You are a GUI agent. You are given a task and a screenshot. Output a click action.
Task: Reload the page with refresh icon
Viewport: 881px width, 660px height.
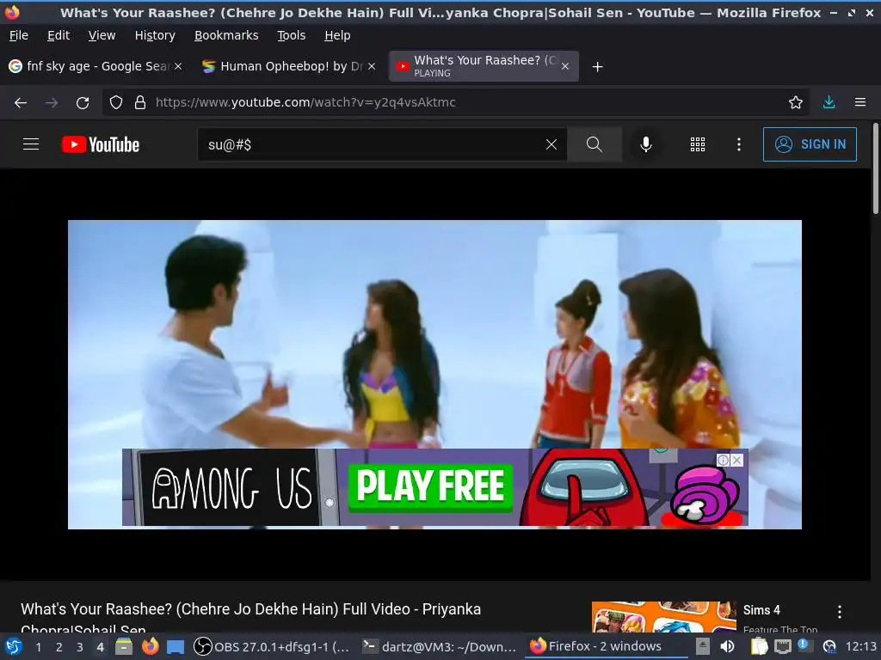pyautogui.click(x=83, y=103)
